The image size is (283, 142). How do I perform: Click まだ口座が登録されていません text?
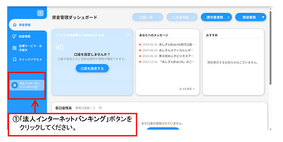pyautogui.click(x=162, y=123)
